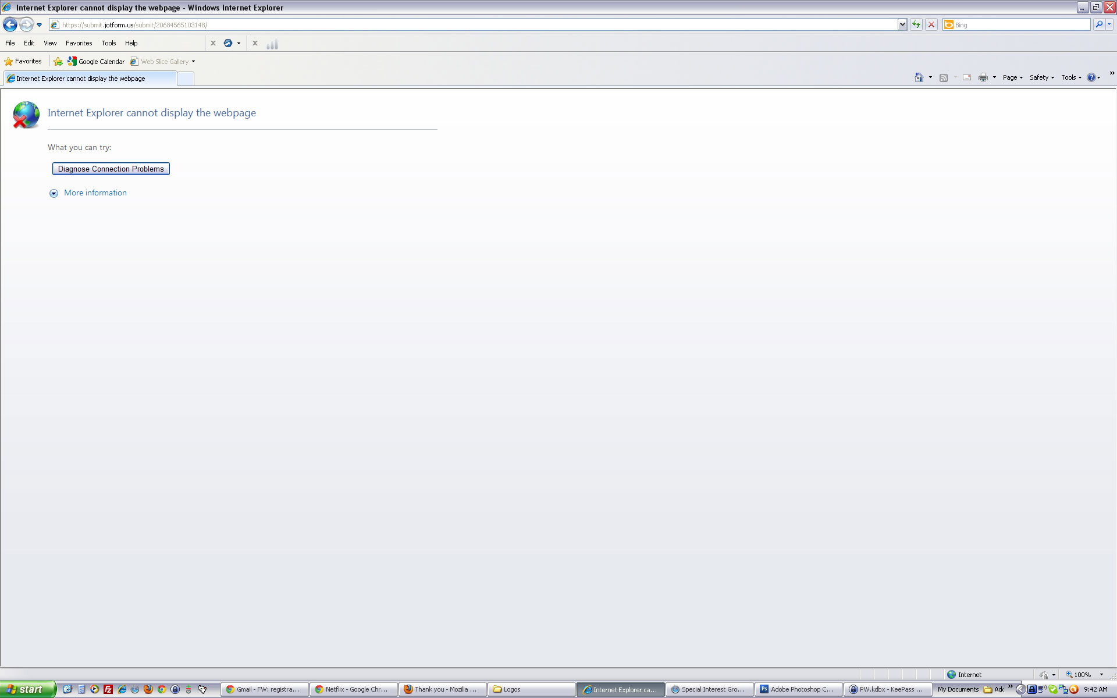
Task: Click the Home toolbar icon
Action: (919, 77)
